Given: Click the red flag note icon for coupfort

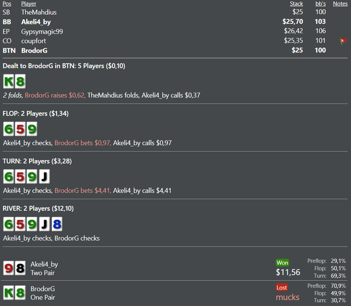Looking at the screenshot, I should [343, 41].
